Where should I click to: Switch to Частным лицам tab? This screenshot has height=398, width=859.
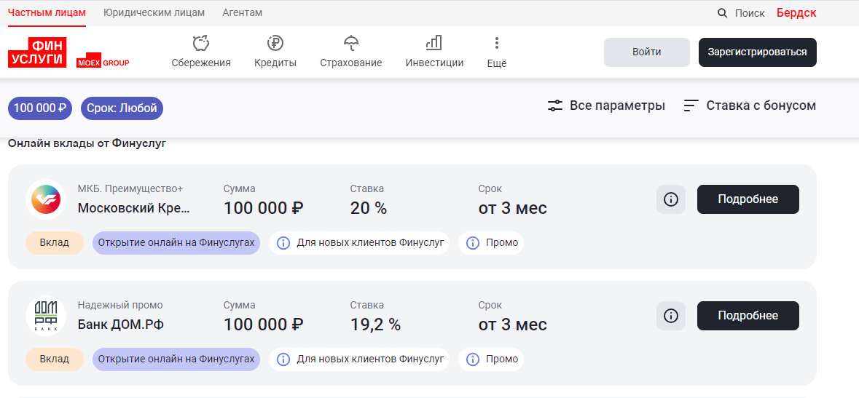(x=47, y=12)
